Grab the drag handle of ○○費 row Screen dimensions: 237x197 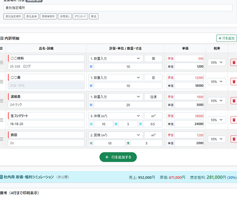click(2, 82)
